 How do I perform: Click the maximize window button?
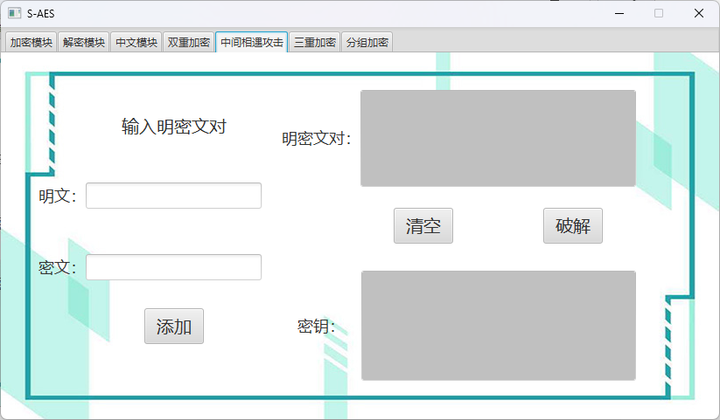coord(659,13)
